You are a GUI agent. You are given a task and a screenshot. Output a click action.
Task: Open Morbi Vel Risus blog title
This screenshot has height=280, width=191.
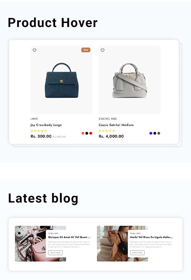[151, 237]
